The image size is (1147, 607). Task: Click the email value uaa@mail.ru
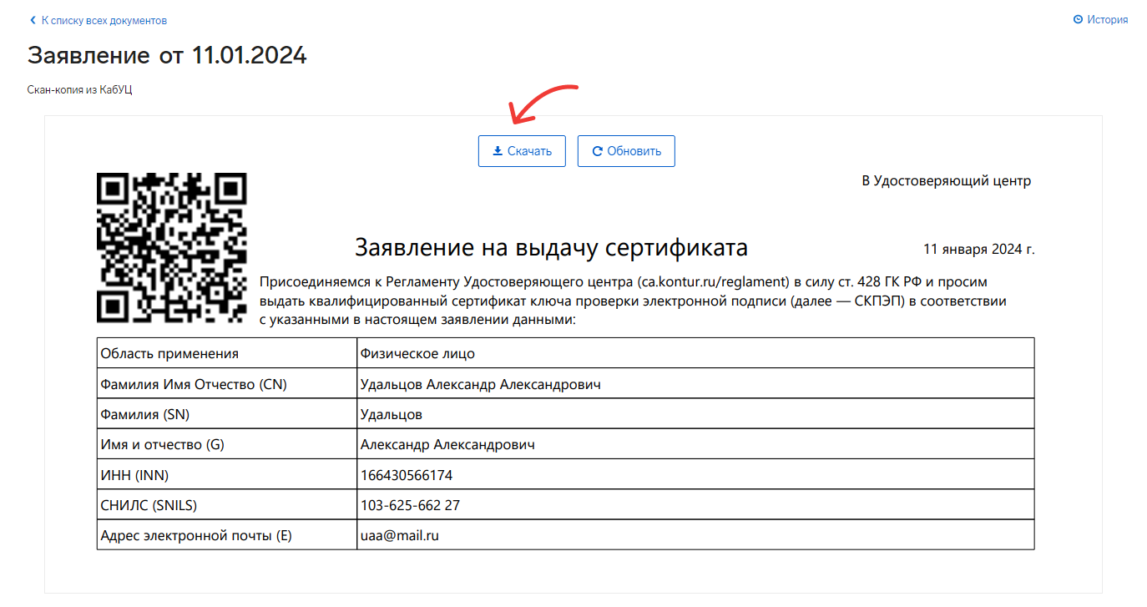(x=400, y=535)
